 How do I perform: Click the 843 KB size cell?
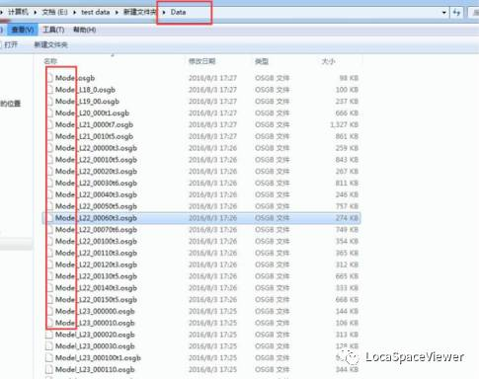(347, 160)
